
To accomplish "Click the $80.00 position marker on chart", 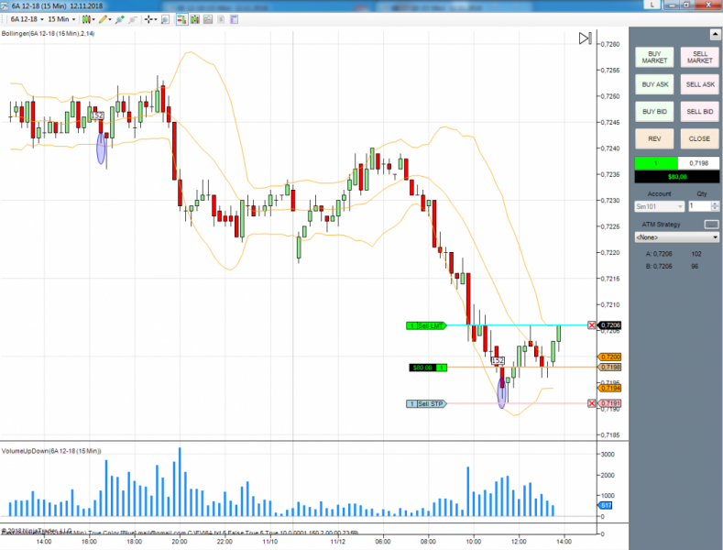I will 428,368.
